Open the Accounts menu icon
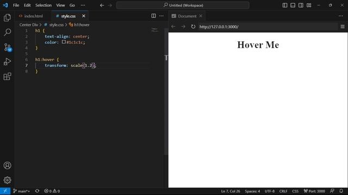Screen dimensions: 348x195 [7, 165]
